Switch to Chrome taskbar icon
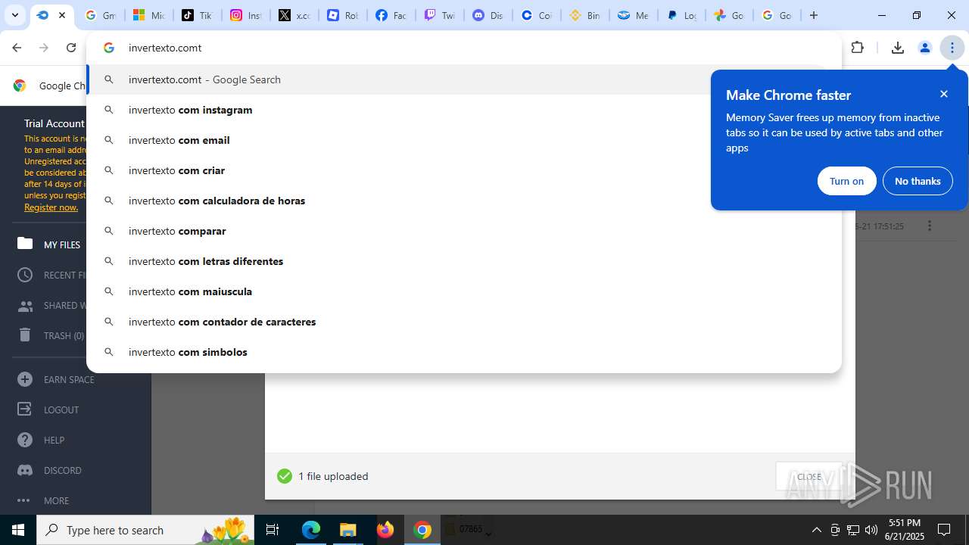 coord(422,530)
